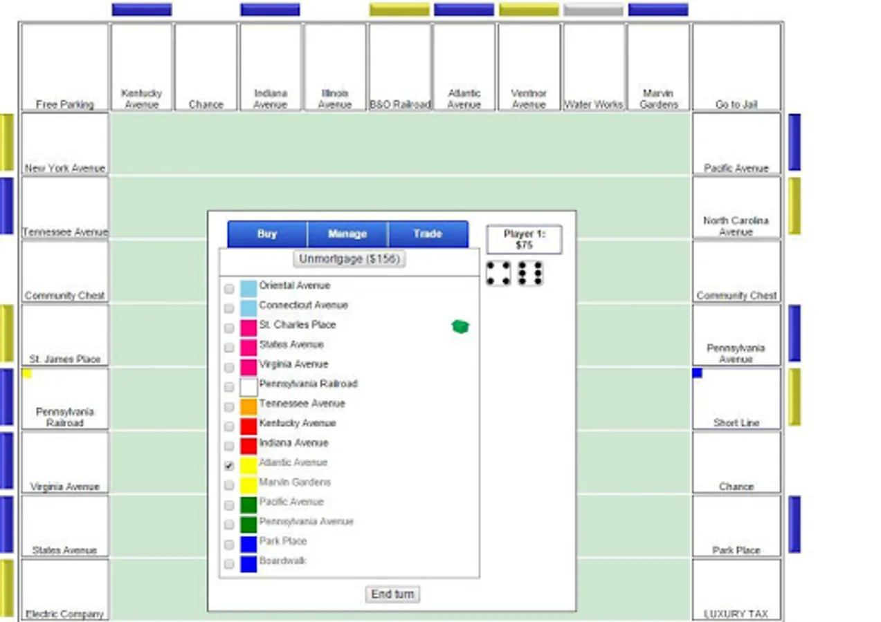The height and width of the screenshot is (622, 881).
Task: Check the States Avenue checkbox
Action: (x=228, y=348)
